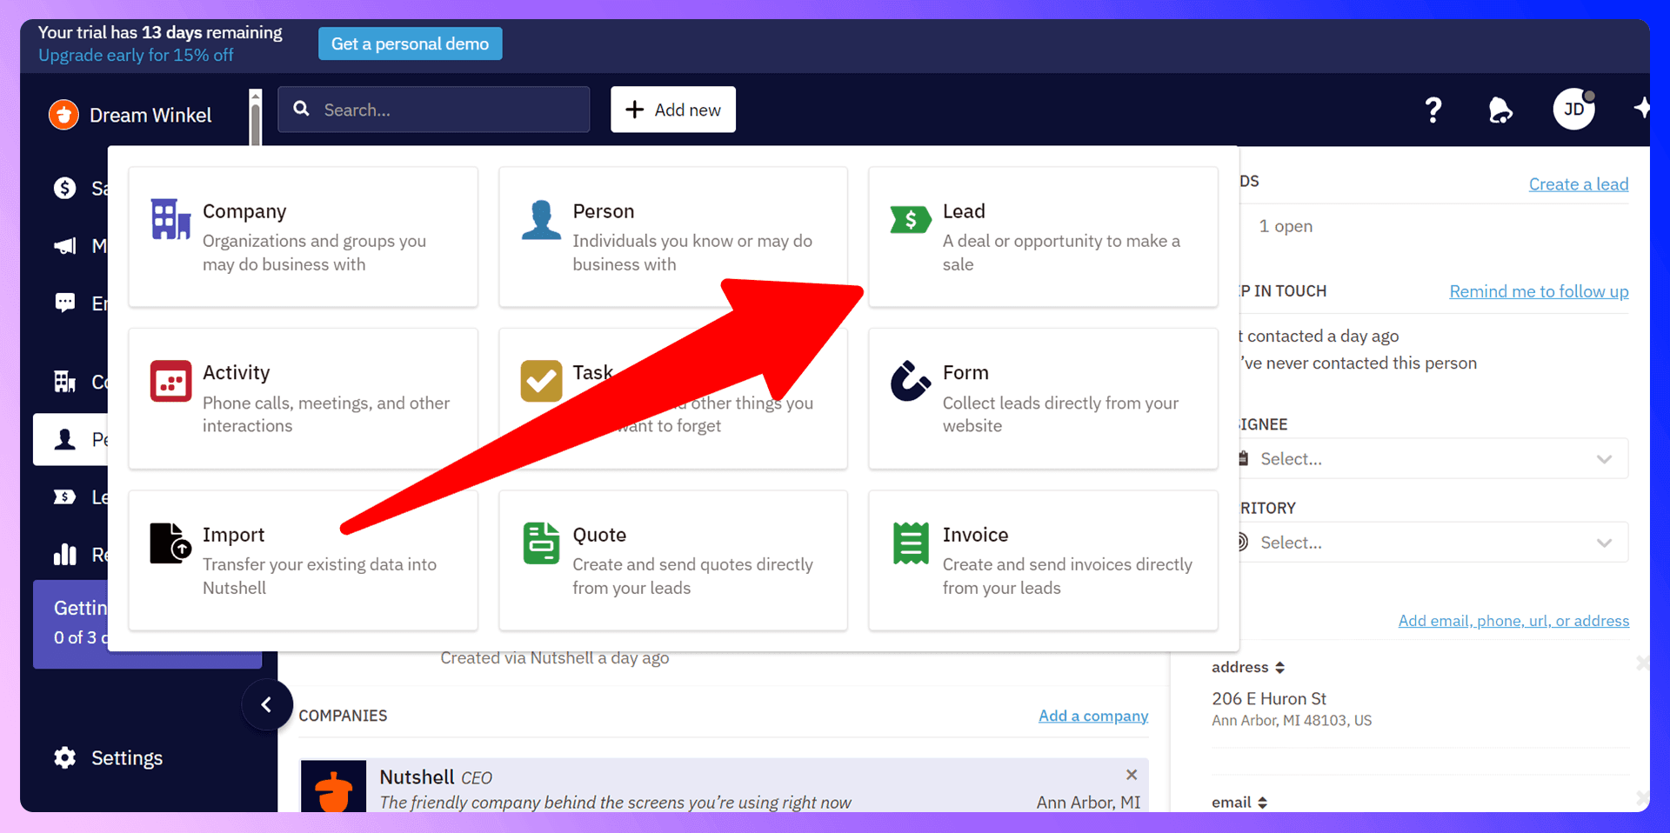The width and height of the screenshot is (1670, 833).
Task: Open the Import card
Action: tap(303, 560)
